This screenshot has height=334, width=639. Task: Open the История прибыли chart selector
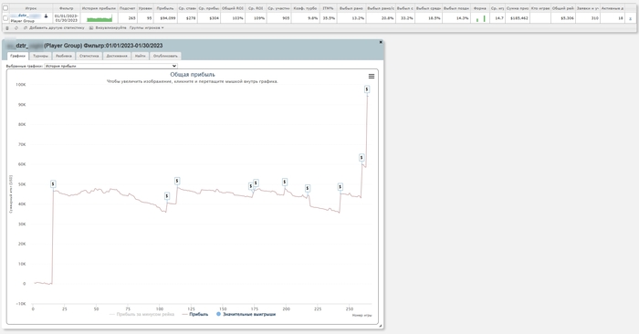pyautogui.click(x=110, y=66)
